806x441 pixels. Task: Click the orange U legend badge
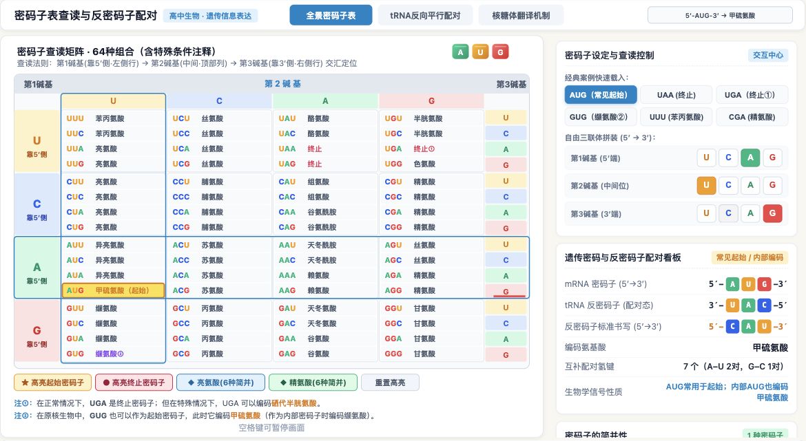(480, 52)
